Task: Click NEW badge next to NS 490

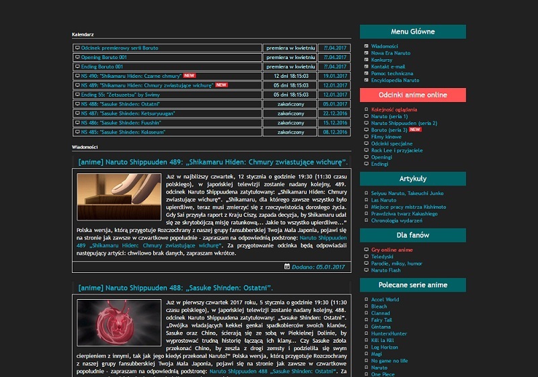Action: tap(190, 76)
